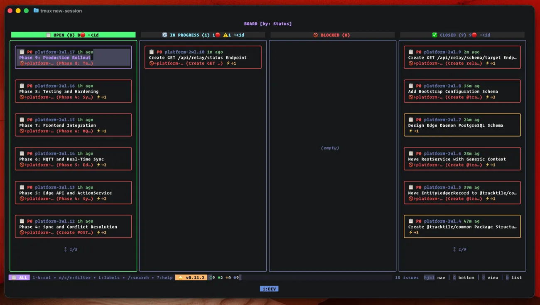Toggle the view mode using the 'v view' control
540x305 pixels.
(x=491, y=277)
